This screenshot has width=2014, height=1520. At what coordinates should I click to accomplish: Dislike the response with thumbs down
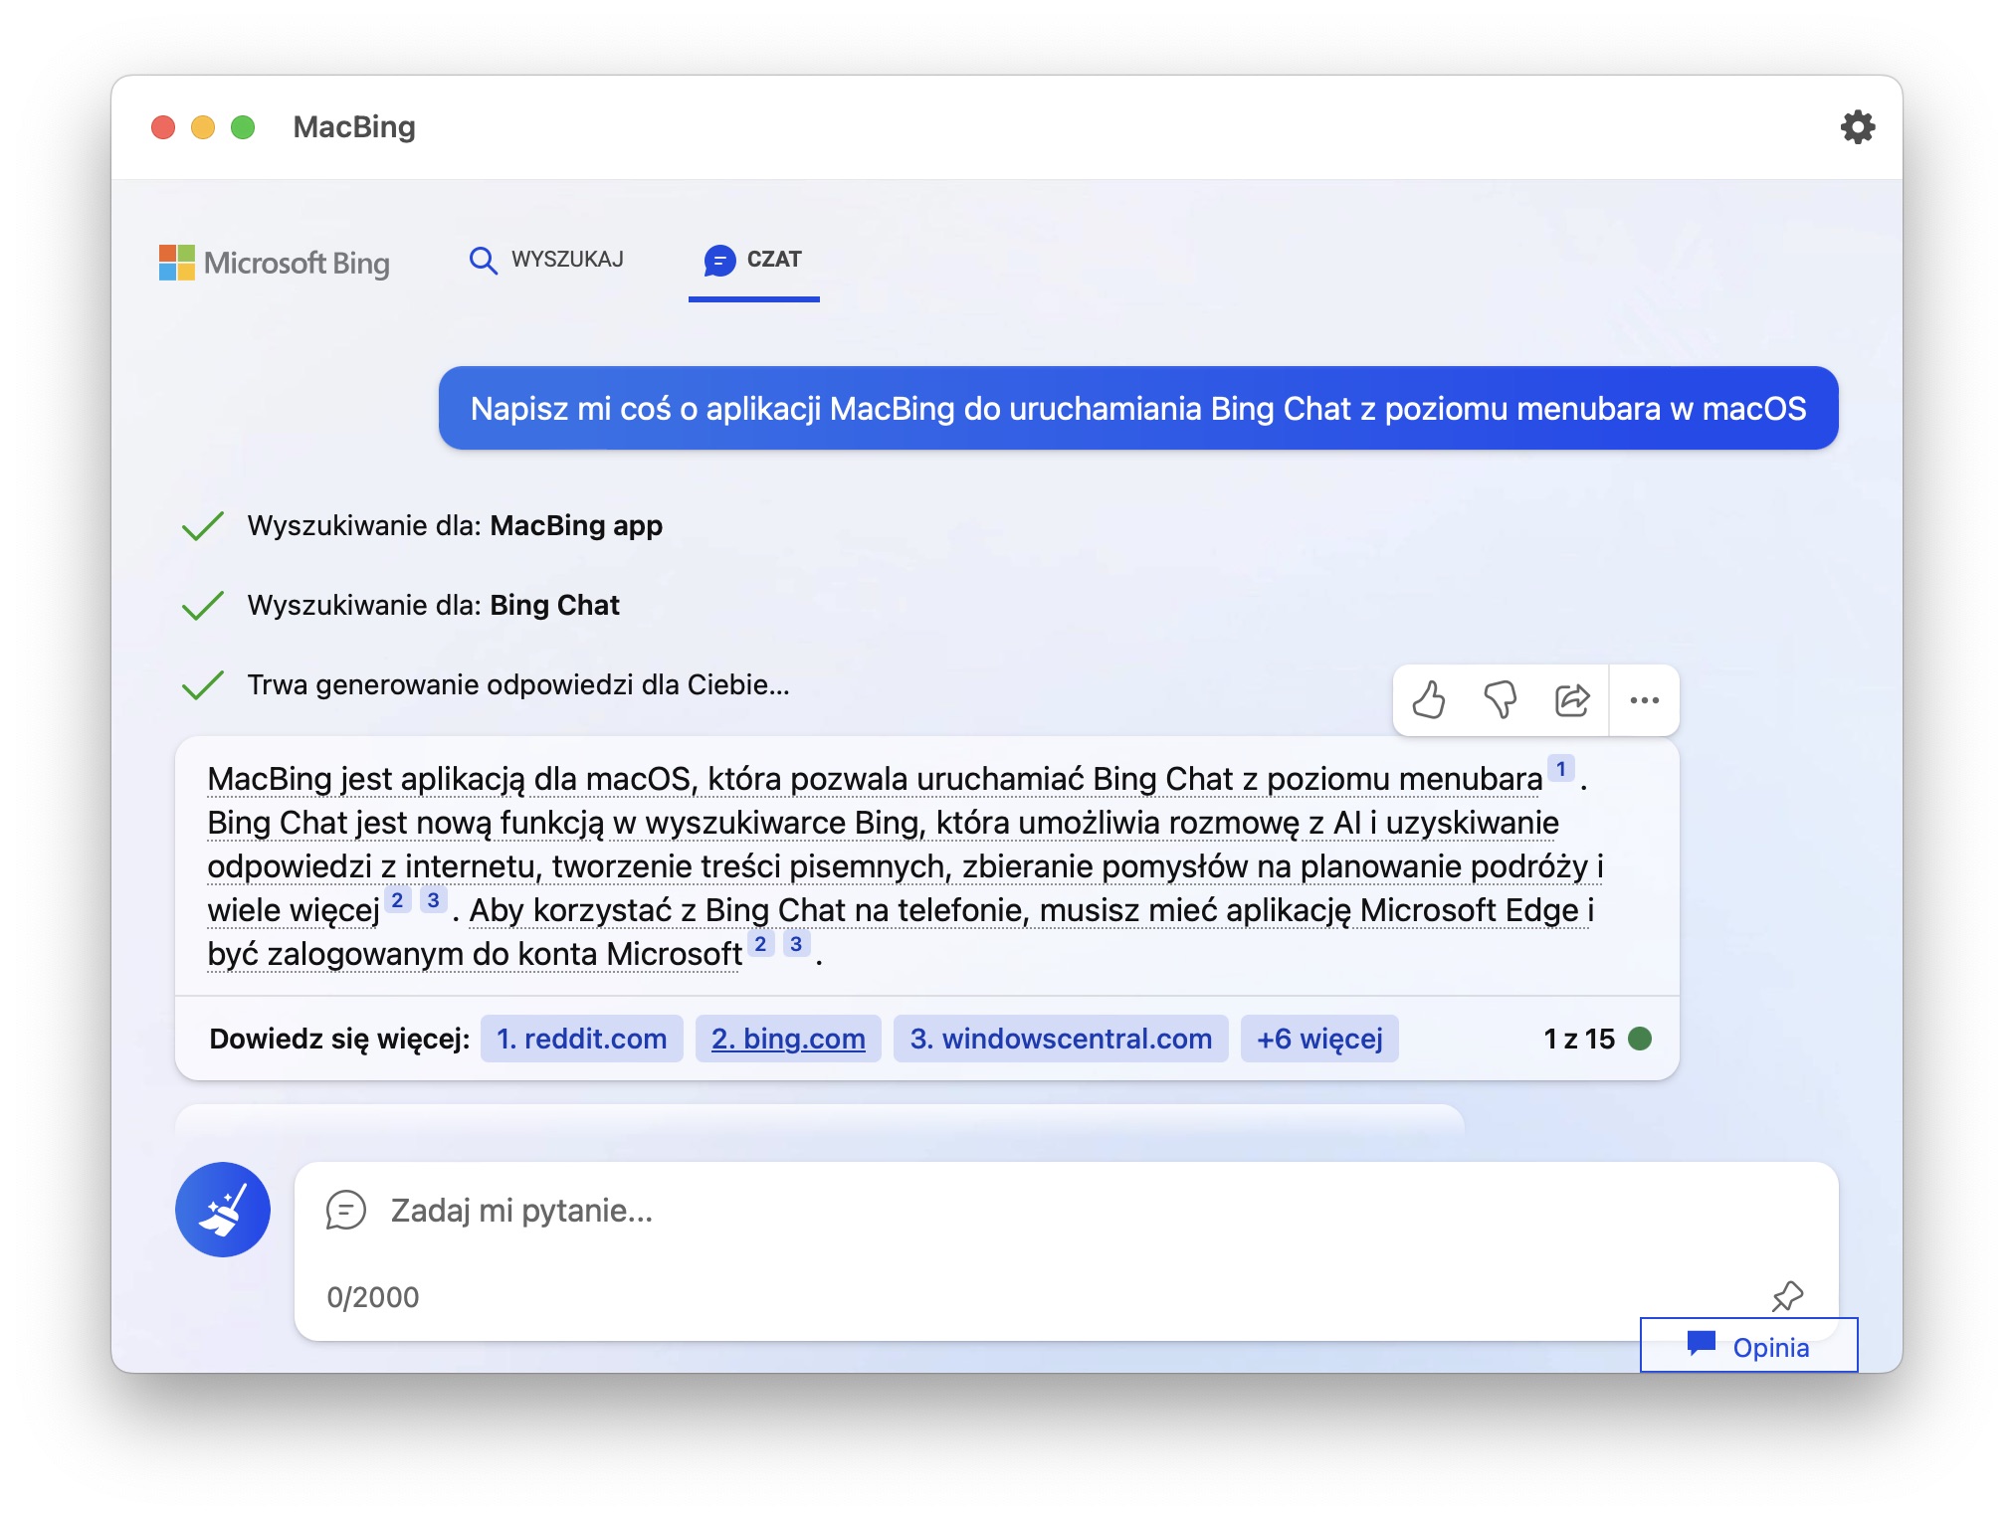(x=1501, y=700)
